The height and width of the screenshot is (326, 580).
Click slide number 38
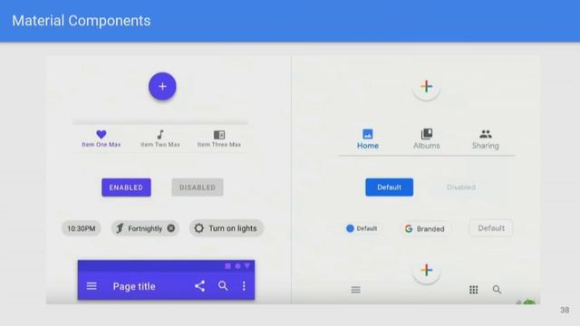tap(565, 310)
